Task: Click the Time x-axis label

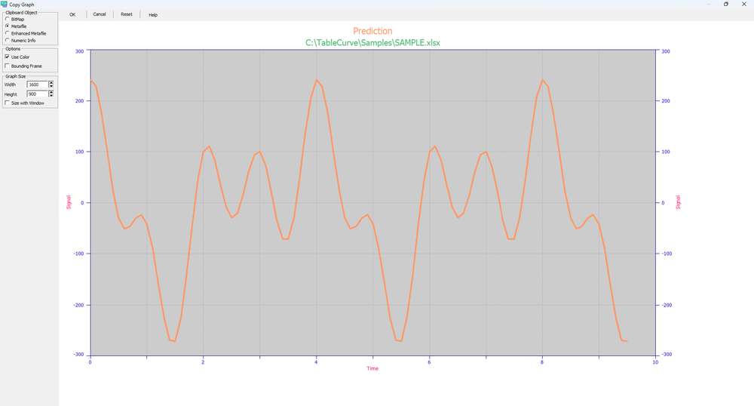Action: 372,368
